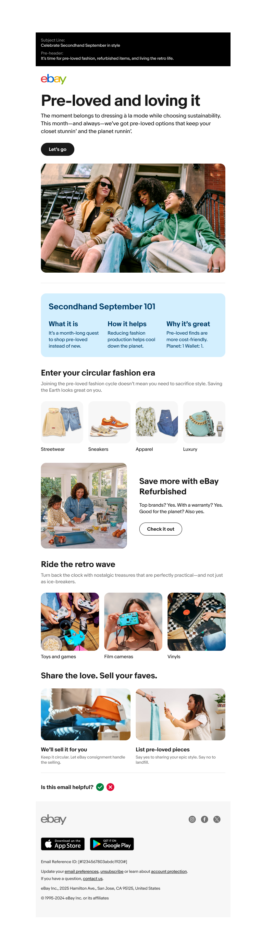The height and width of the screenshot is (950, 263).
Task: Click the red X not helpful icon
Action: [110, 787]
